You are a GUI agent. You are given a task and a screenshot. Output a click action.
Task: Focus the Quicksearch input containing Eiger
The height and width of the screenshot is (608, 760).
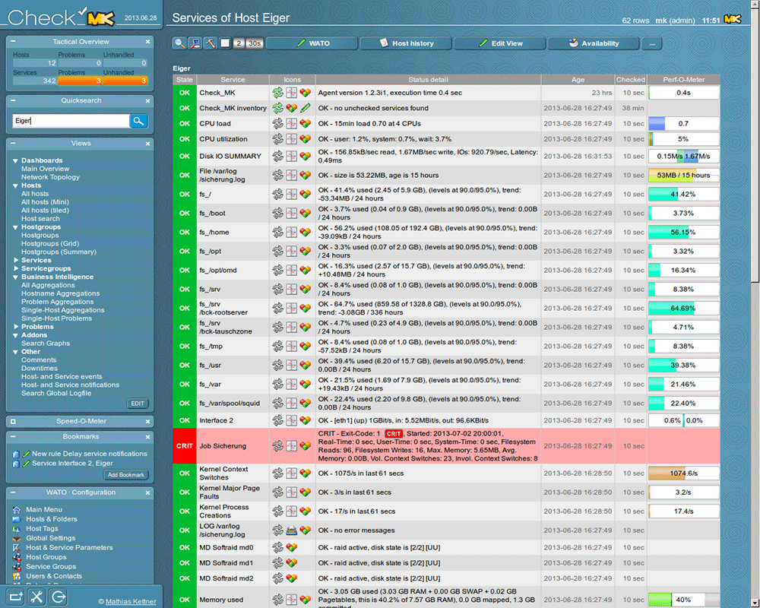tap(71, 121)
